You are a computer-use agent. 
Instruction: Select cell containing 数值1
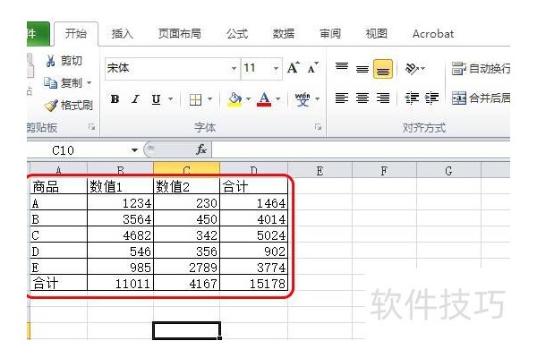[x=120, y=186]
